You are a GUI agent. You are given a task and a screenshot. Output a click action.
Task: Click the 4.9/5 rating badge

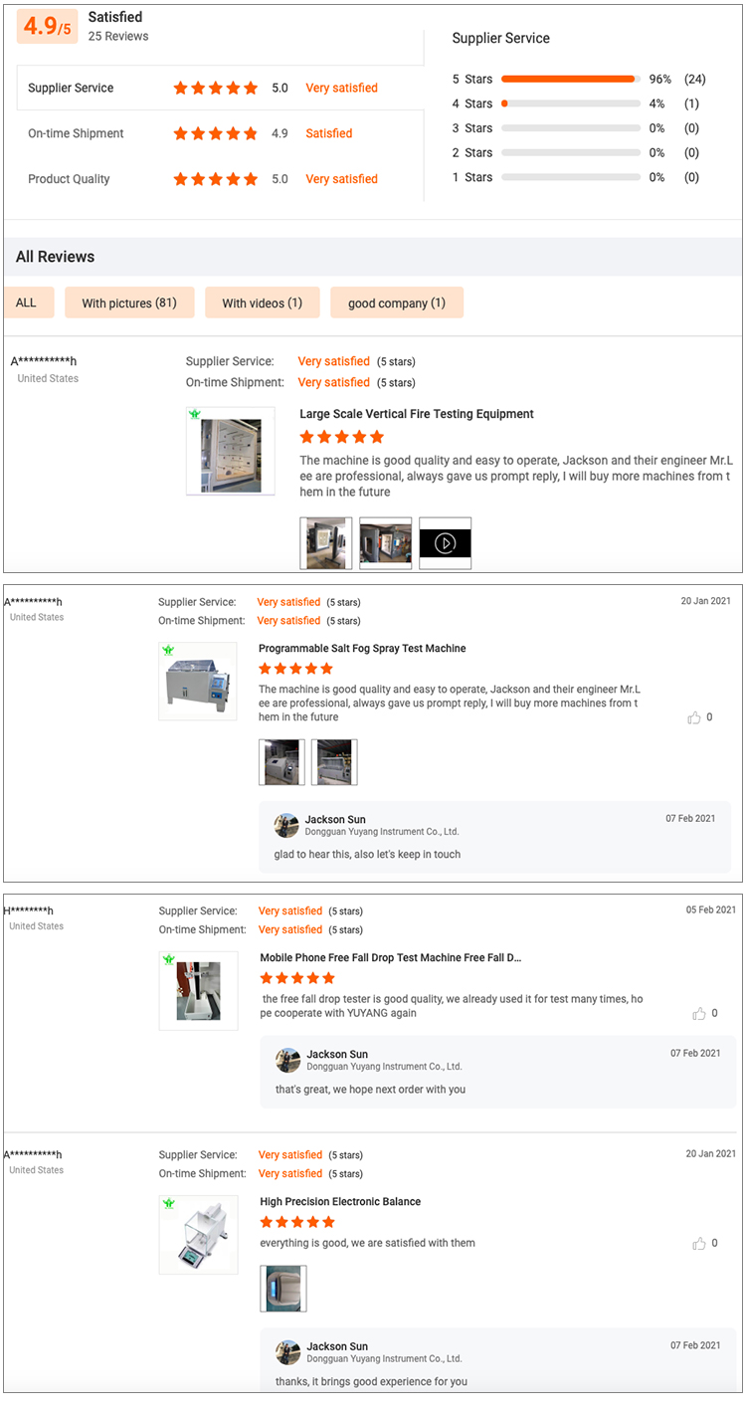tap(46, 27)
